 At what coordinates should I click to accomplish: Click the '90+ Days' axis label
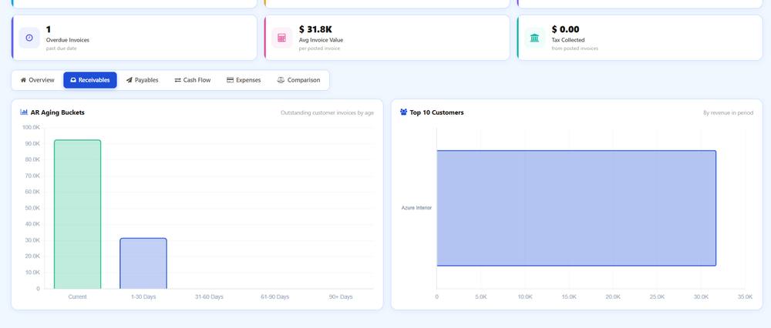tap(341, 297)
